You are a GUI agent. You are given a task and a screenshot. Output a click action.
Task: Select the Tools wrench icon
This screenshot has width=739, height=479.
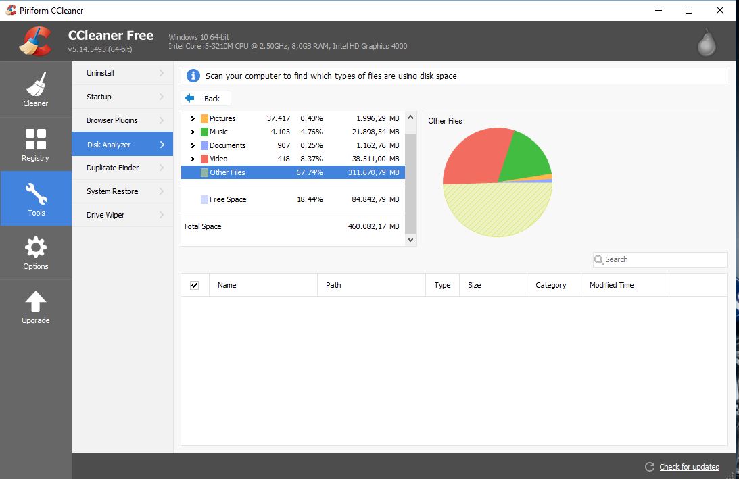coord(36,194)
